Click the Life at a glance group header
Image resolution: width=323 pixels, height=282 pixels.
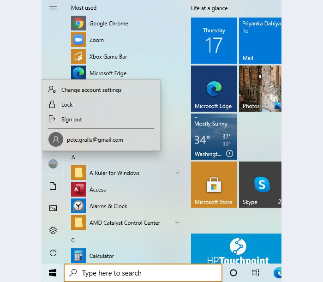point(209,8)
